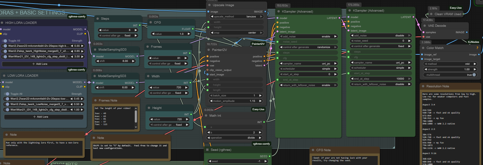Click the rgthree-comfy badge above HIGH LORA LOADER
483x165 pixels.
[77, 16]
